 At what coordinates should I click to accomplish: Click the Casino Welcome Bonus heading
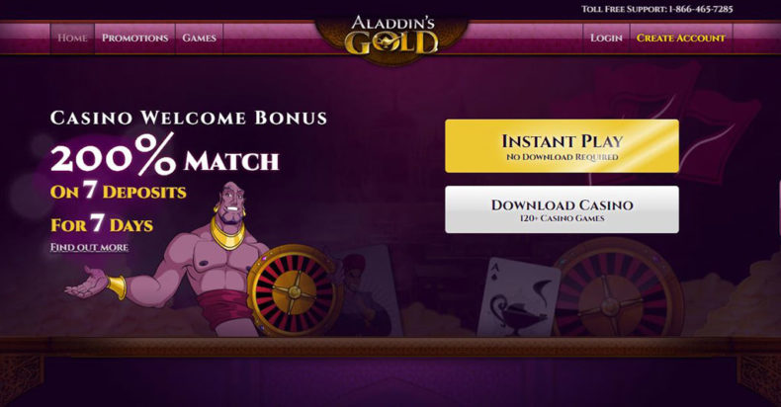(x=189, y=118)
